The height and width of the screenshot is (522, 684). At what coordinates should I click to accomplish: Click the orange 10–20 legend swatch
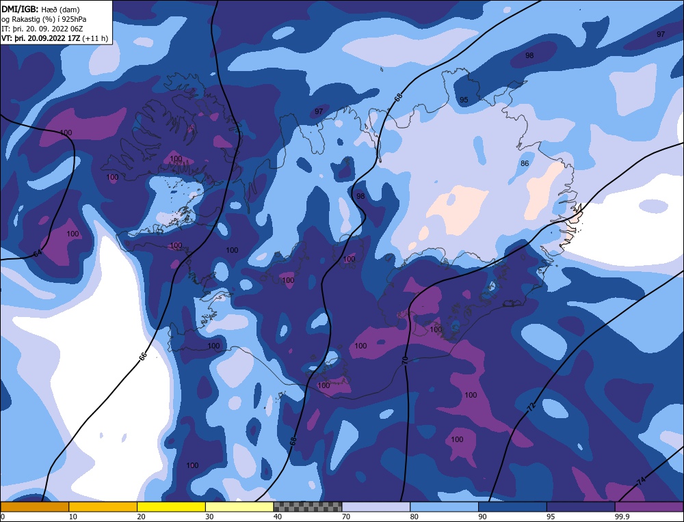103,506
